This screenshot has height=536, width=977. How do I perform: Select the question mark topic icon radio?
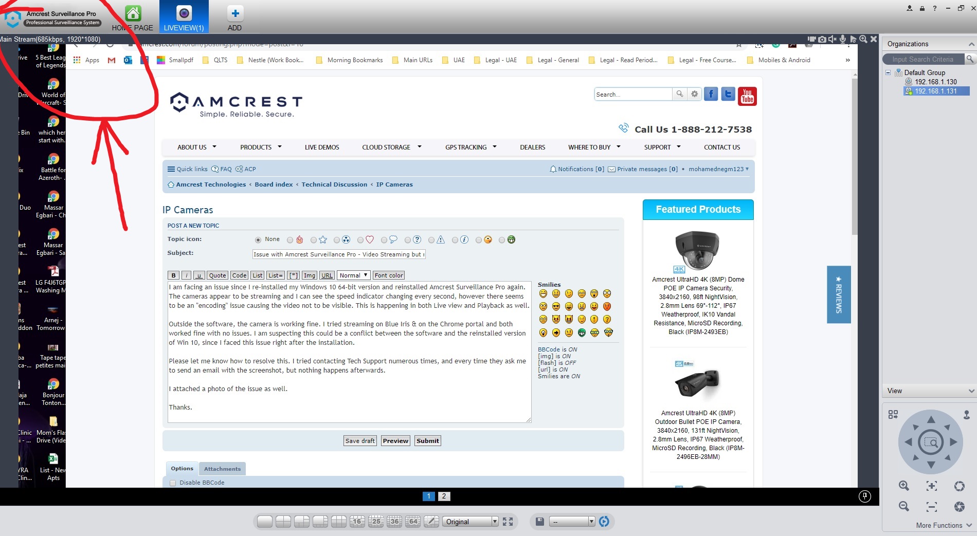[x=408, y=240]
